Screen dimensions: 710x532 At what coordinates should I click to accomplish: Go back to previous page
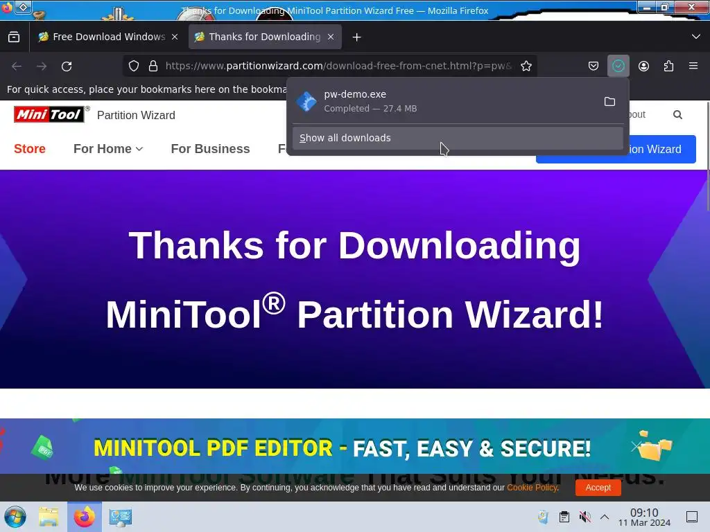17,66
